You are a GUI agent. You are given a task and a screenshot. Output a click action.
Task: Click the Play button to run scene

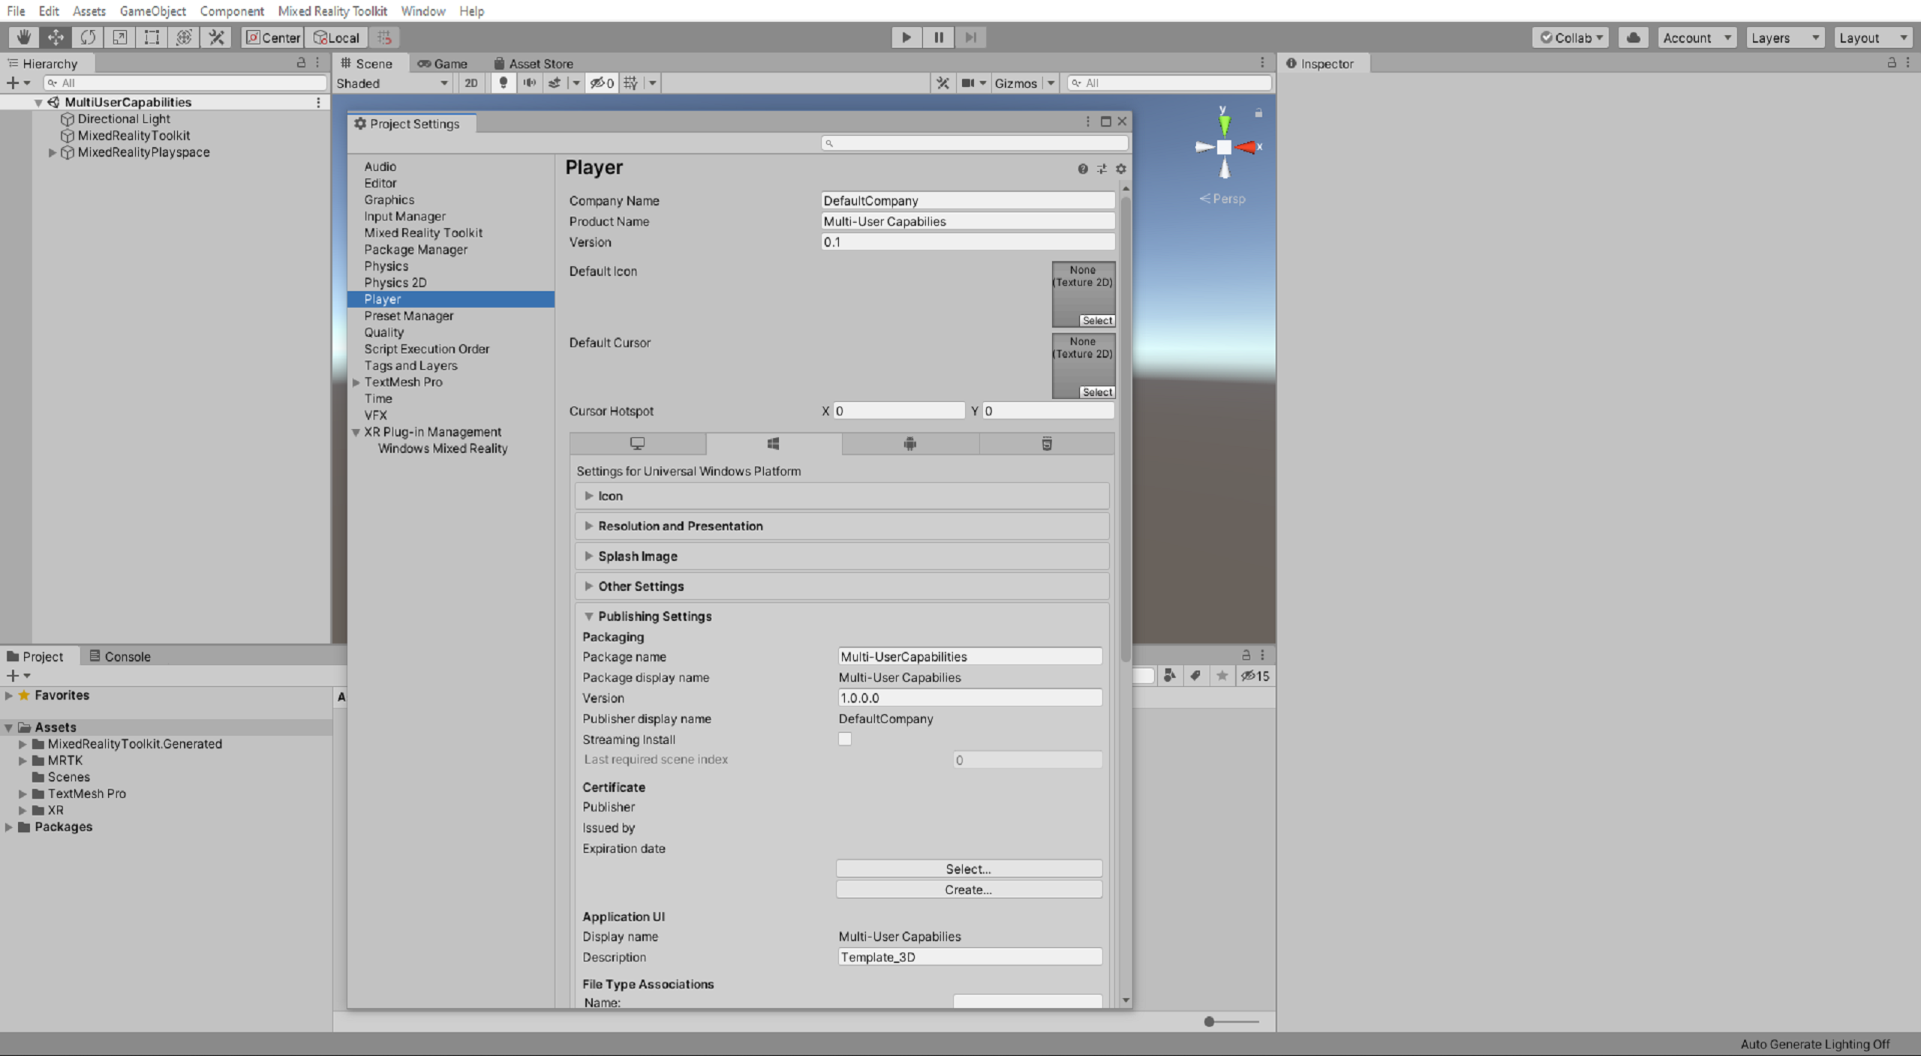pyautogui.click(x=906, y=37)
